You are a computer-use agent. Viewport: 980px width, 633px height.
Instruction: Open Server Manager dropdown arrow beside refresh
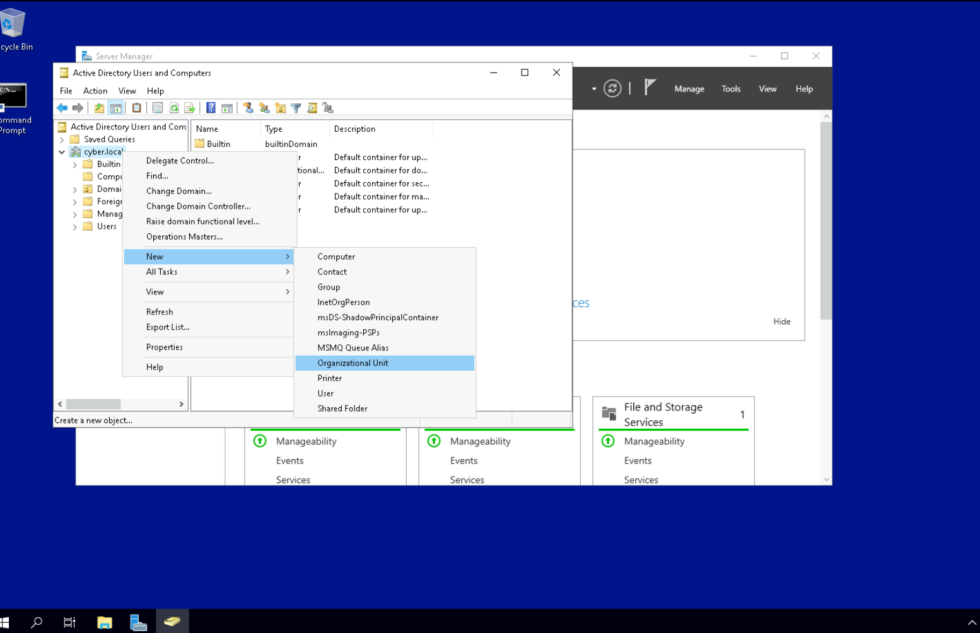(x=594, y=89)
